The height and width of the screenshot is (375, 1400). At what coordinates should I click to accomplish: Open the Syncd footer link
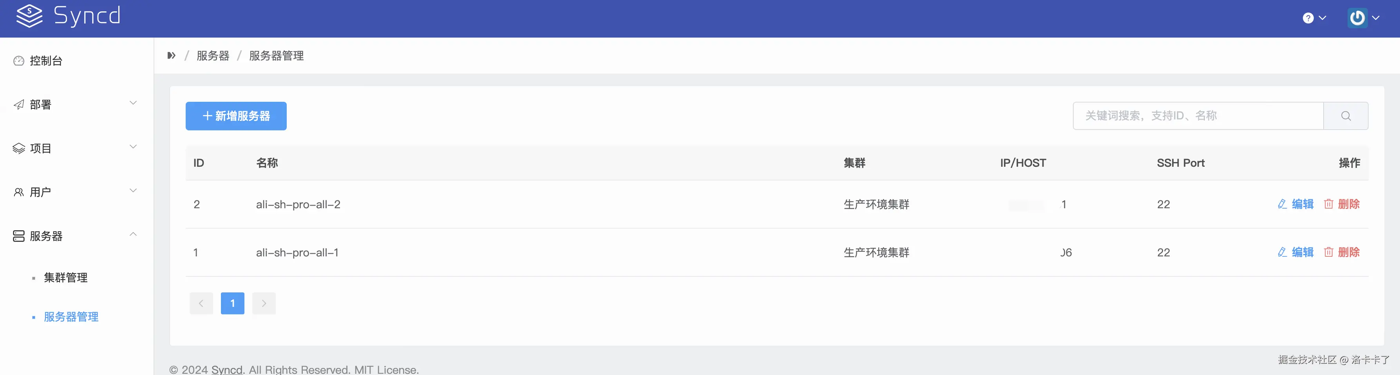227,370
